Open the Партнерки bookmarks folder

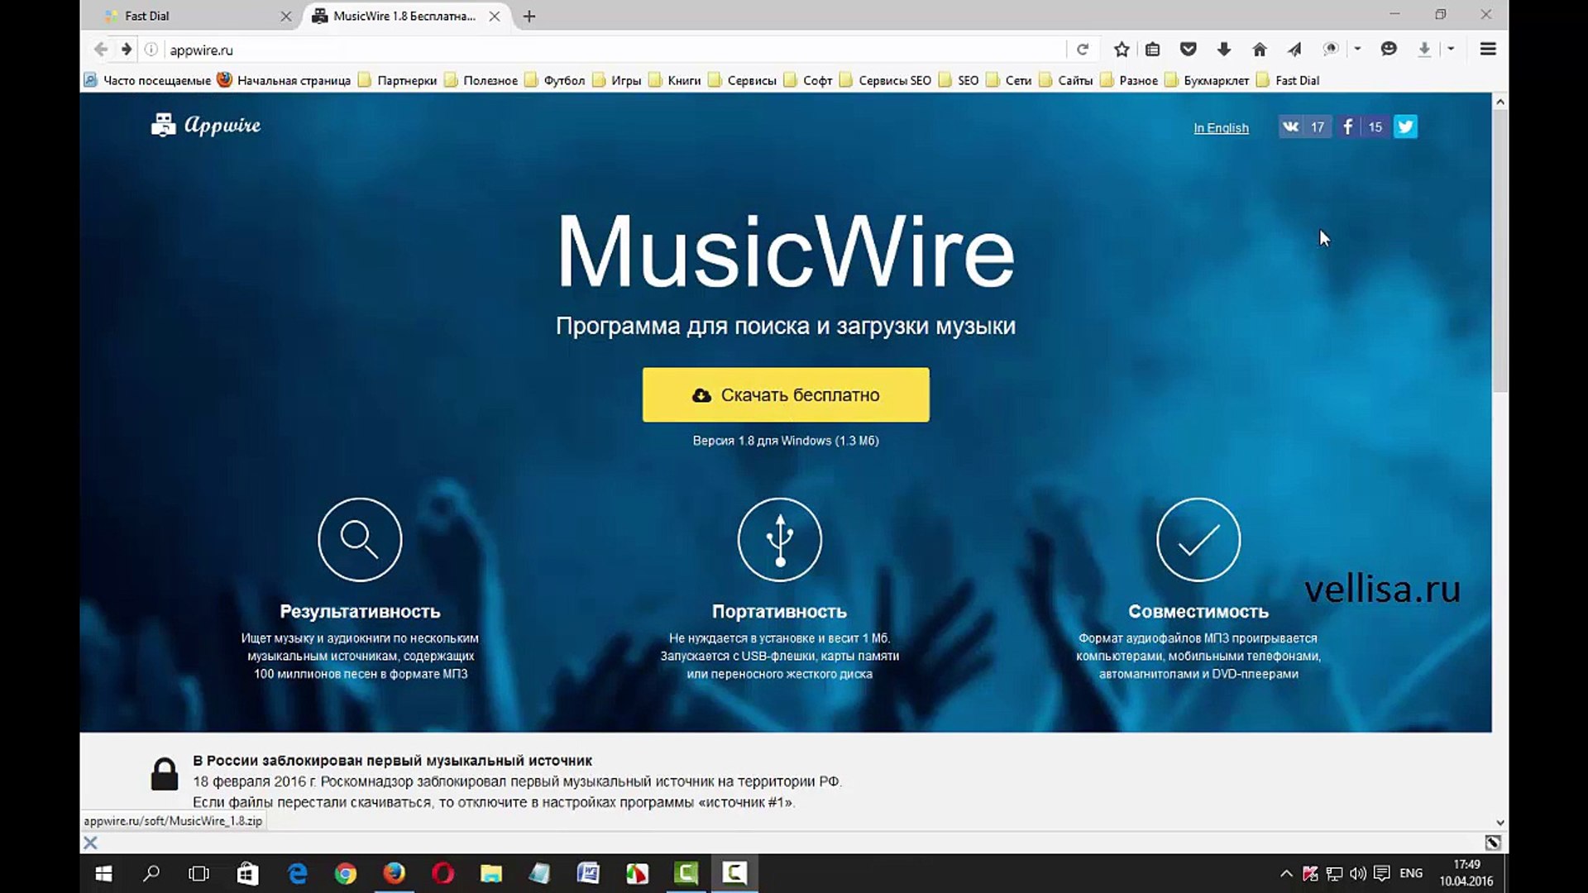398,80
